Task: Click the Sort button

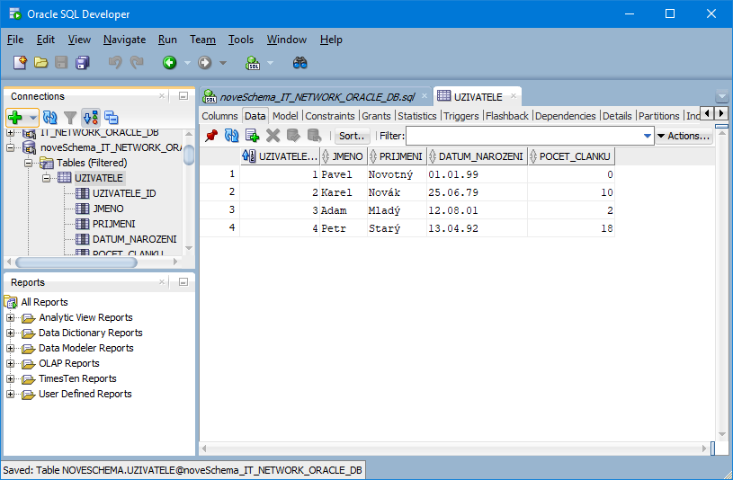Action: 353,136
